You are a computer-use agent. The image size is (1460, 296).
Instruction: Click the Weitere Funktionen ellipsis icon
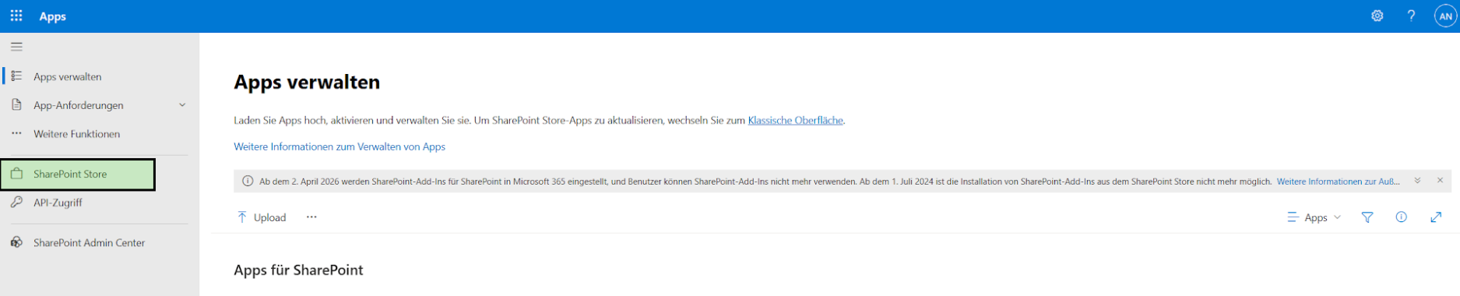tap(16, 133)
